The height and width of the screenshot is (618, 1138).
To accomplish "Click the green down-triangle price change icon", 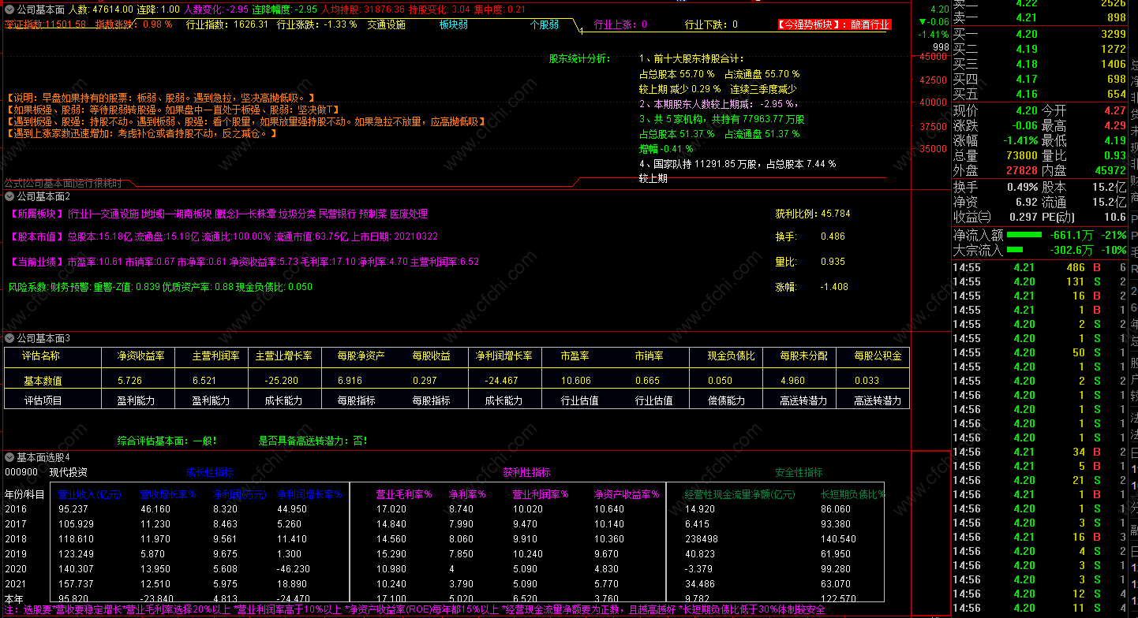I will (923, 22).
